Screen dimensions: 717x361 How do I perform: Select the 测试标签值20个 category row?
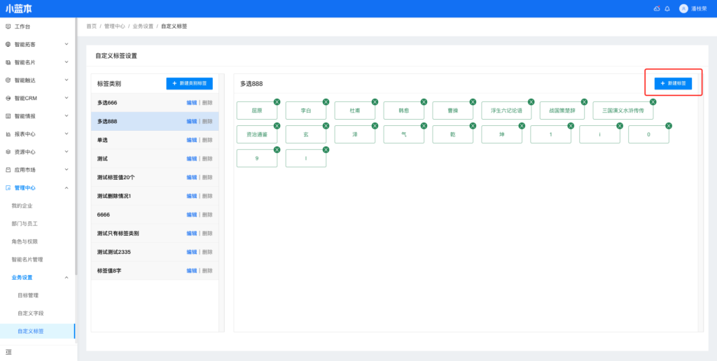pos(133,177)
